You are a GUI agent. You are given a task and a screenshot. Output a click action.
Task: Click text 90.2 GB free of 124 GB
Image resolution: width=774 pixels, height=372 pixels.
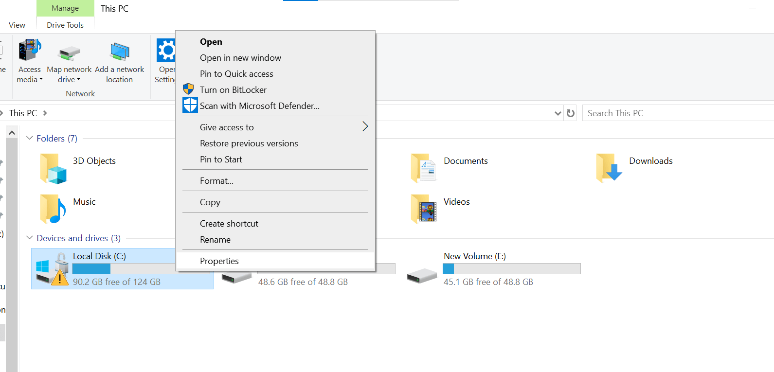point(117,282)
